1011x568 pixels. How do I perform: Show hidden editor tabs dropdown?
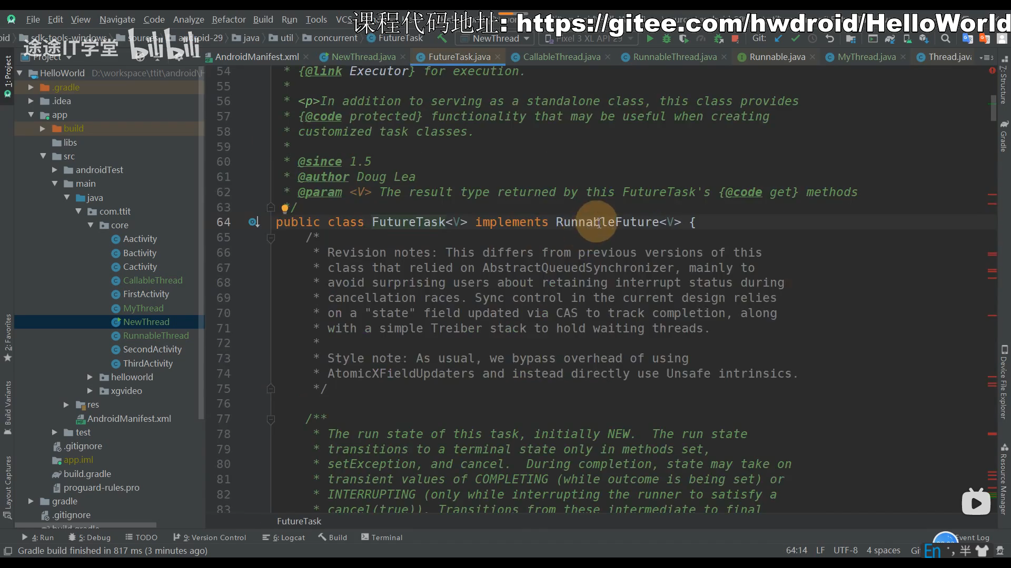tap(986, 57)
